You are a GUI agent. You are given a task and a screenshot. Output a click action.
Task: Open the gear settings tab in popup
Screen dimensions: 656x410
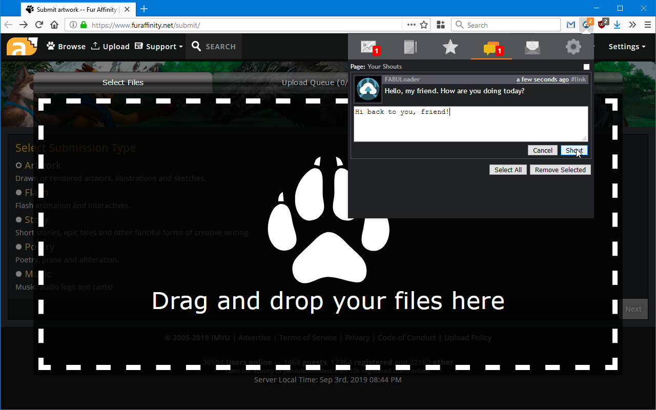[573, 47]
